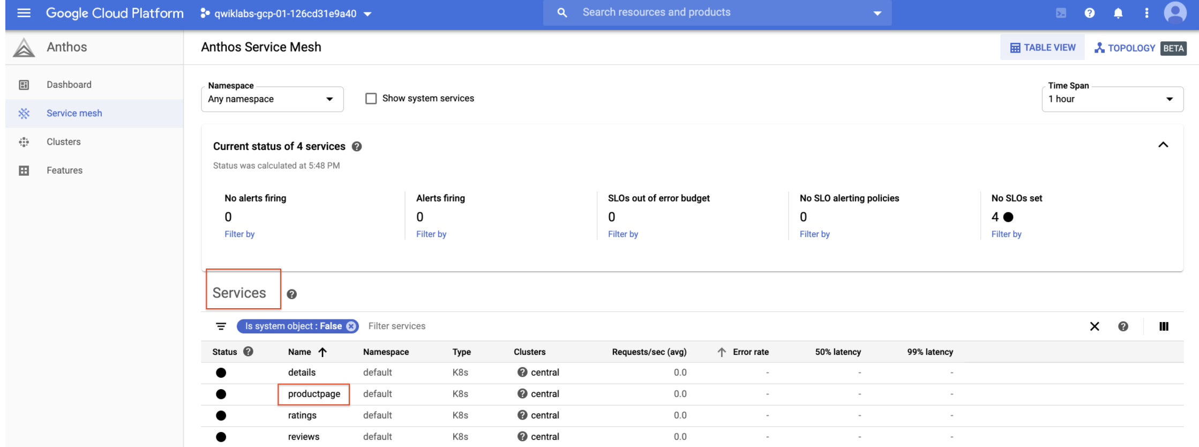Click the status dot for productpage service
Viewport: 1199px width, 447px height.
[x=221, y=394]
